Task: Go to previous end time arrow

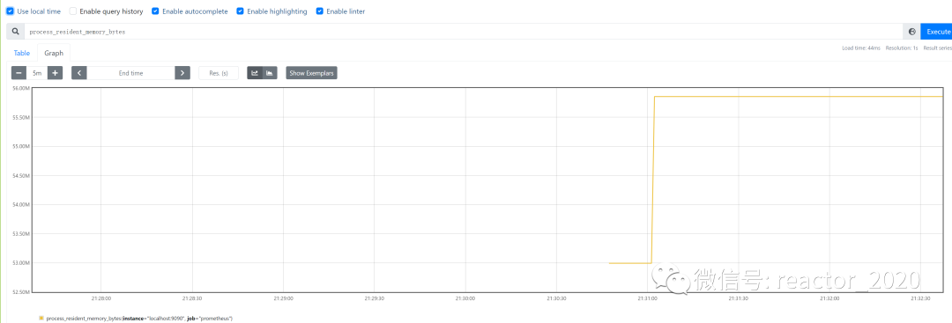Action: 79,73
